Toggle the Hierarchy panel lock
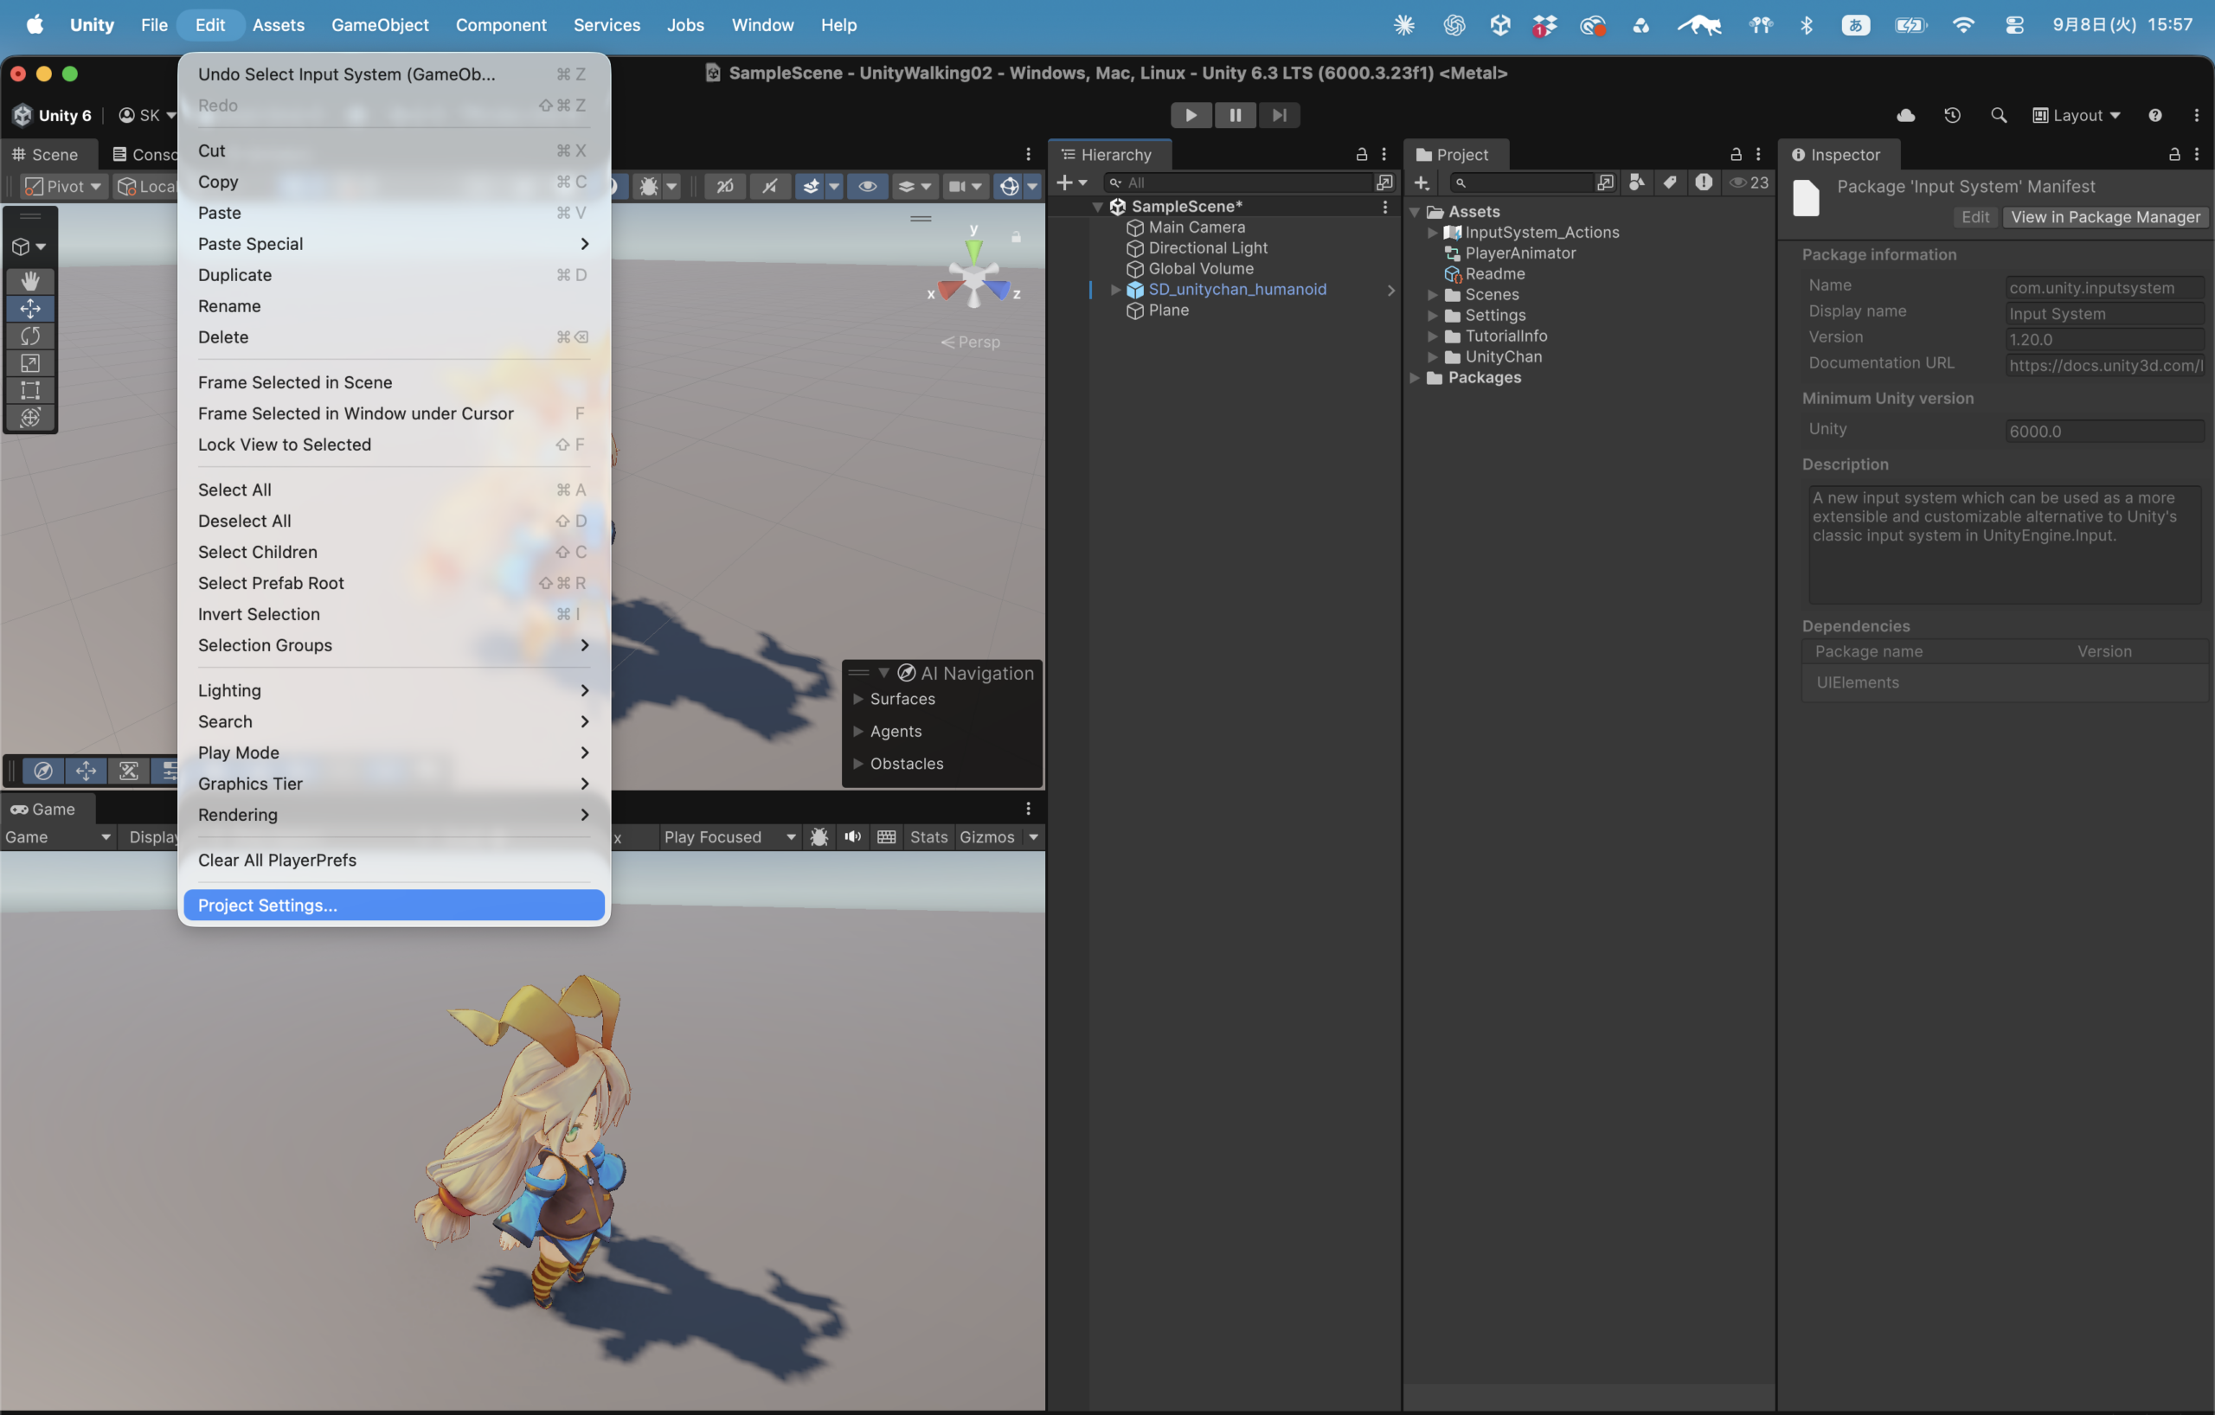Image resolution: width=2215 pixels, height=1415 pixels. [x=1361, y=155]
